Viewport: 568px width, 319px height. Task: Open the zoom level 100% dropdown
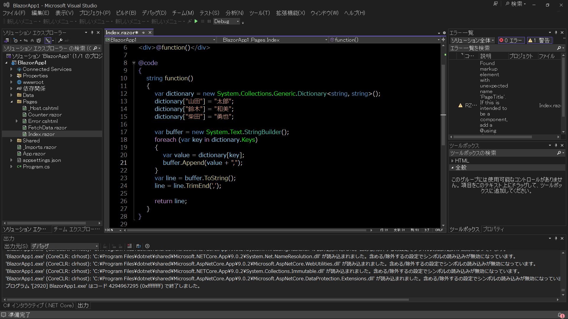(113, 230)
